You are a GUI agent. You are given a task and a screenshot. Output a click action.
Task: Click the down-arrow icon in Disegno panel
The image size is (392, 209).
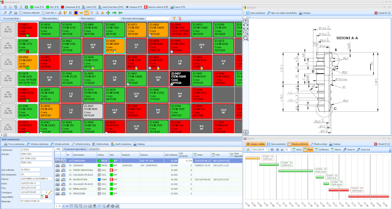coord(246,132)
